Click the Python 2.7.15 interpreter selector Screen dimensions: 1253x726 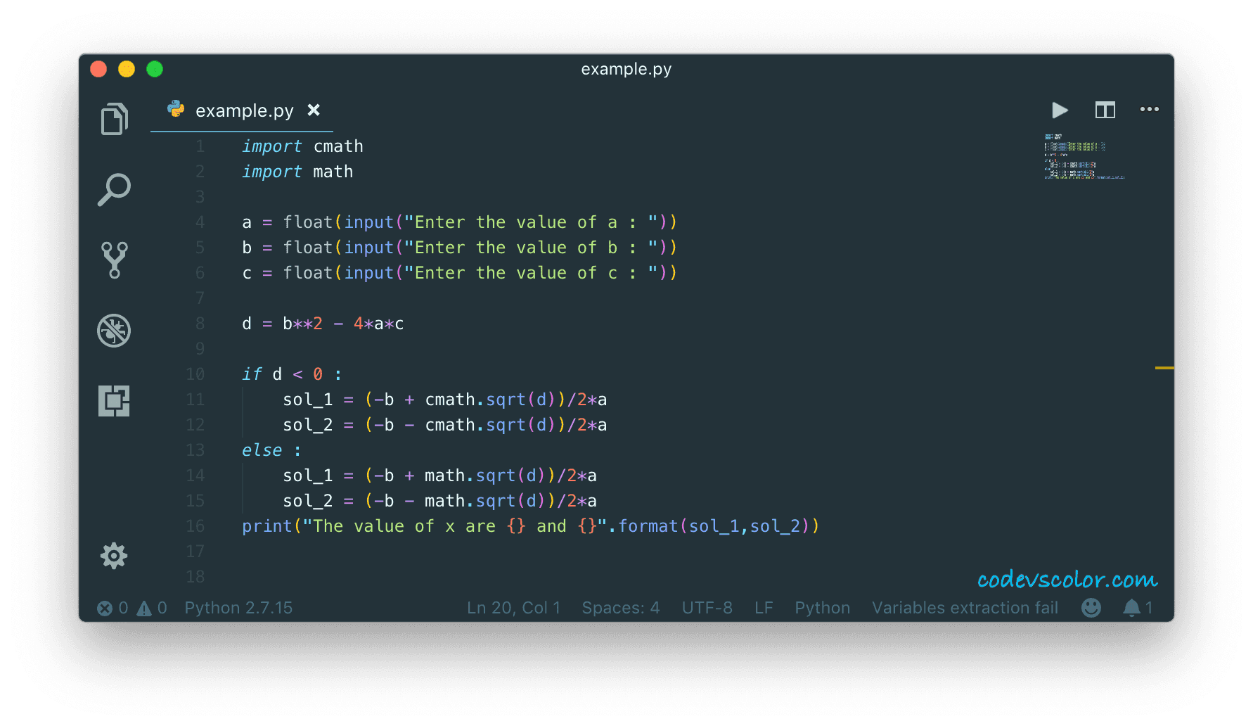tap(238, 608)
